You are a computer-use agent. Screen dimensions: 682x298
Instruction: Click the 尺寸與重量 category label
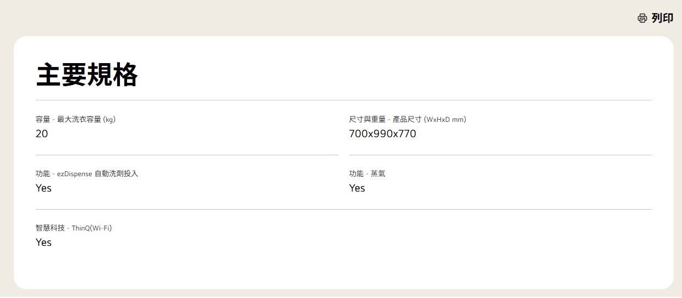[367, 119]
